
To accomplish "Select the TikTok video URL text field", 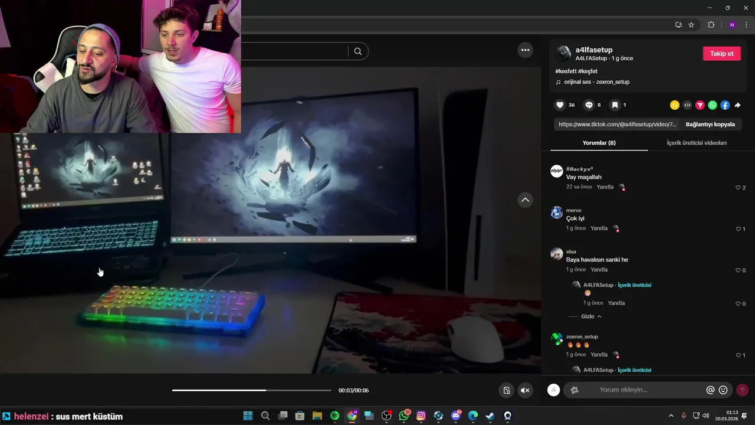I will 617,125.
